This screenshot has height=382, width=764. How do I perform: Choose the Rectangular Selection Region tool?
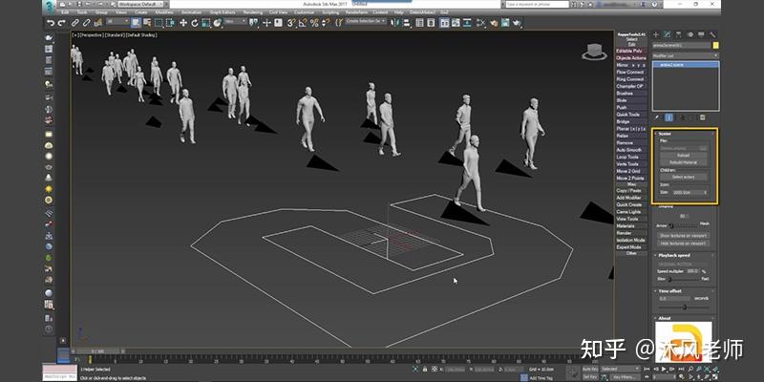pos(159,22)
